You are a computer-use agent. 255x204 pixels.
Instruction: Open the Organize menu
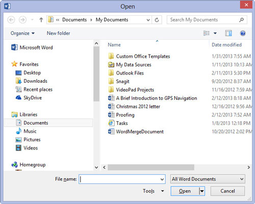pos(22,33)
